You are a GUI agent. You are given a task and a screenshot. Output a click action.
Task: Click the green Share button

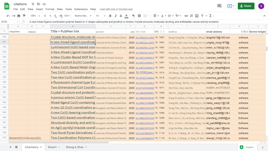(246, 6)
